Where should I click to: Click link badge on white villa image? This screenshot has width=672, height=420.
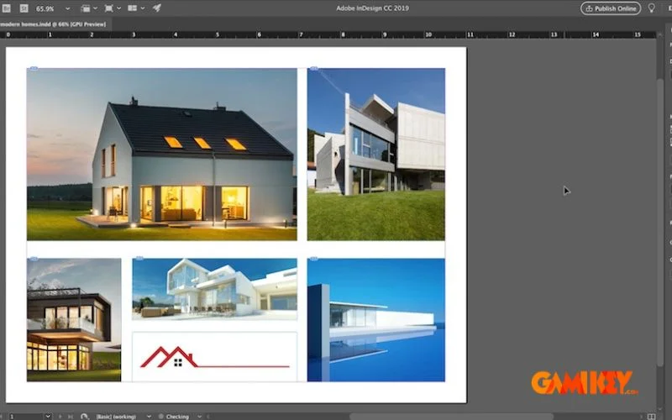click(139, 259)
